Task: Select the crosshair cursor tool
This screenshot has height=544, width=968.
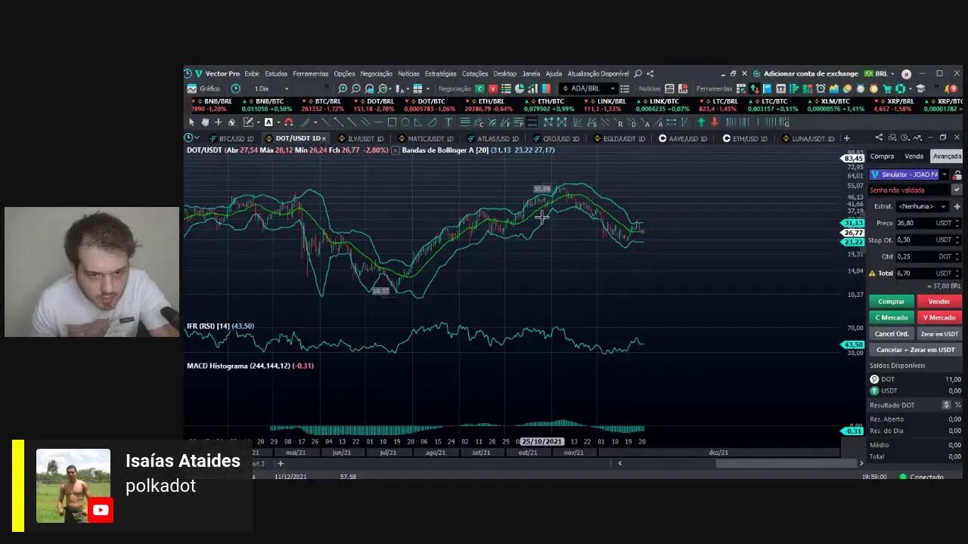Action: coord(219,122)
